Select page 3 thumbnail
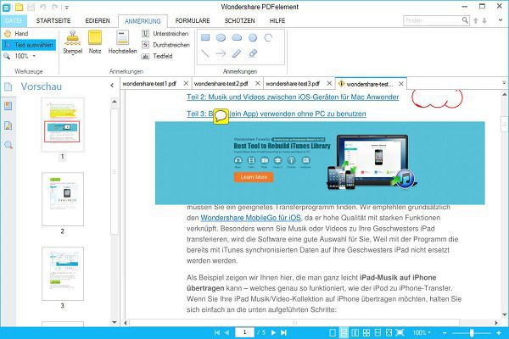Image resolution: width=509 pixels, height=339 pixels. (x=63, y=274)
